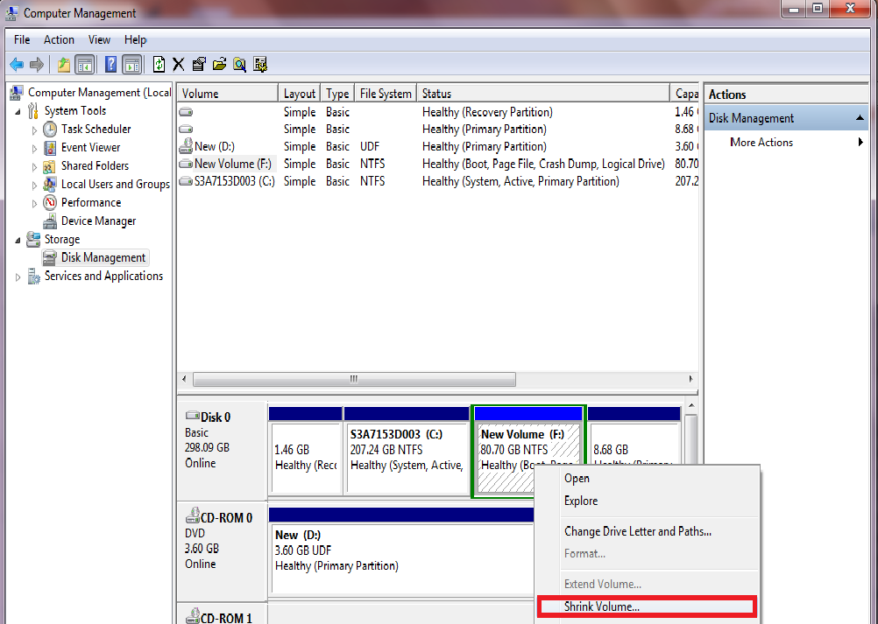Screen dimensions: 878x624
Task: Click the Back arrow in the toolbar
Action: [17, 64]
